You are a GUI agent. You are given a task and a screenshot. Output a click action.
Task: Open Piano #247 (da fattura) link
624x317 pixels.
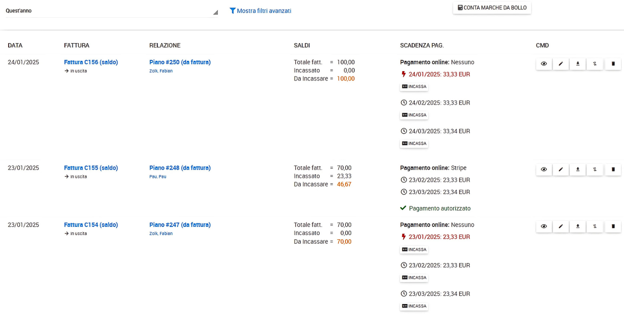[x=180, y=225]
